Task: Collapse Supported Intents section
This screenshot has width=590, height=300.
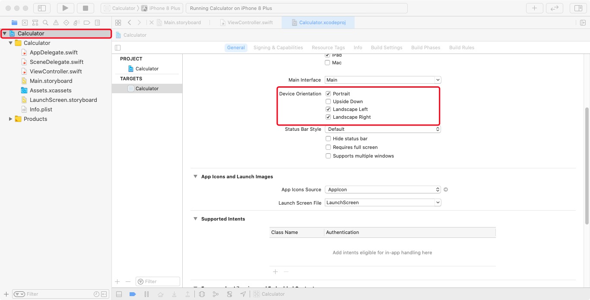Action: click(x=195, y=219)
